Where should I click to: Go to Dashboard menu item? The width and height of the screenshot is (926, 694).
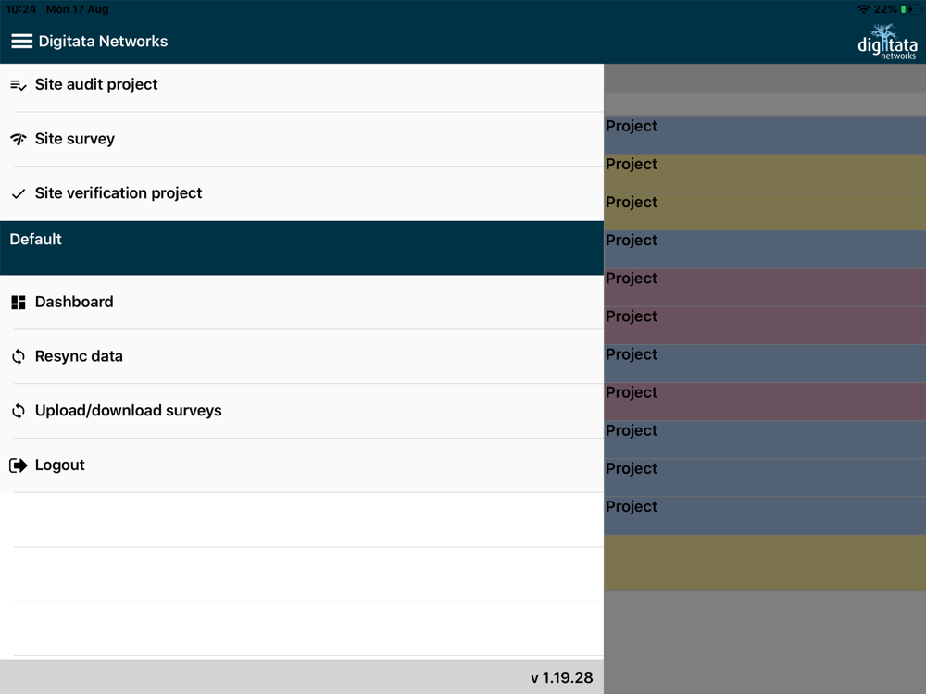[x=302, y=303]
